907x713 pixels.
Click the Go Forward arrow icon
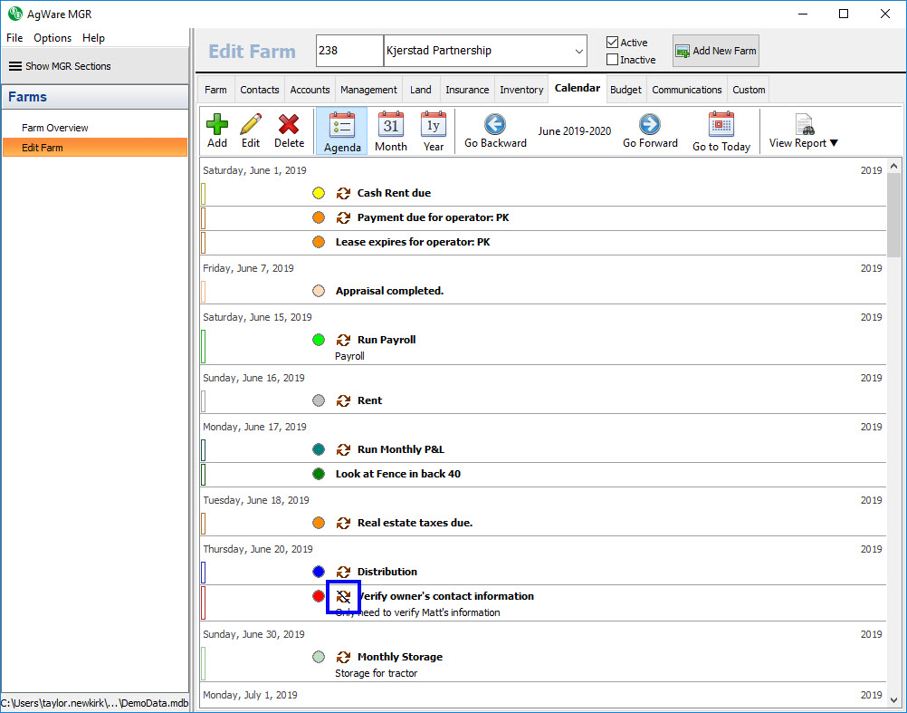point(649,124)
